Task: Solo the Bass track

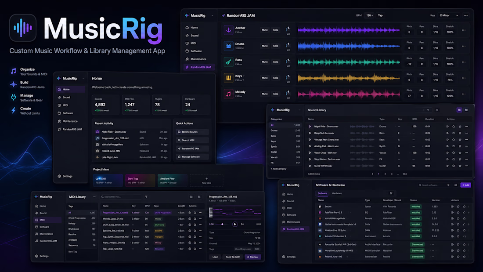Action: click(275, 62)
